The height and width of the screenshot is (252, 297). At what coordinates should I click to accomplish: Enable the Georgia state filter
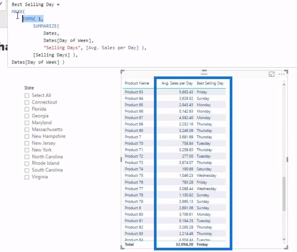click(x=27, y=116)
